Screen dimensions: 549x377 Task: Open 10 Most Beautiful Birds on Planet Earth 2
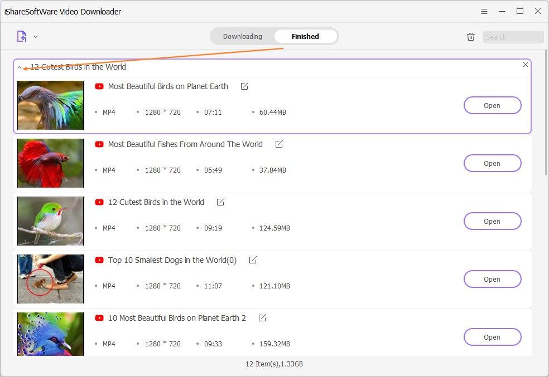coord(492,337)
